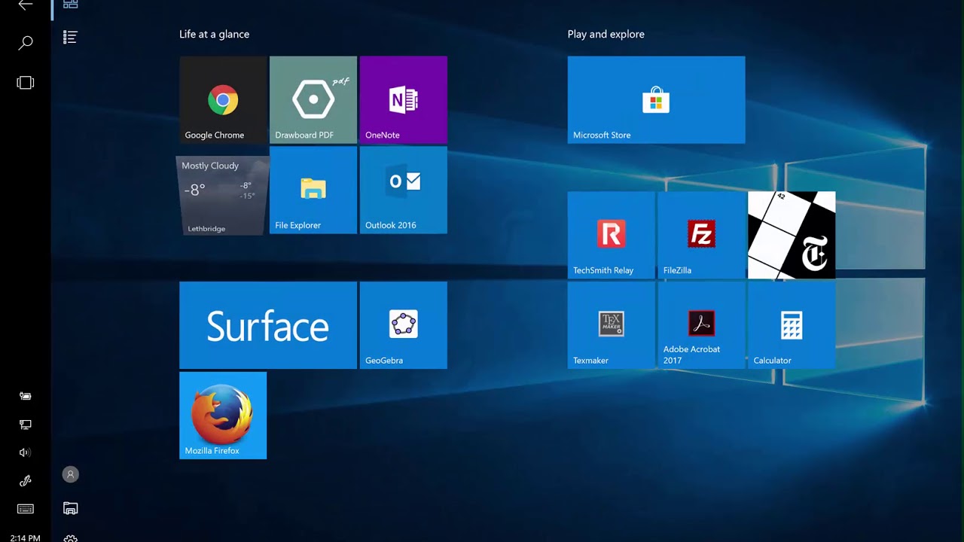Open search from the taskbar magnifier
Screen dimensions: 964x542
(x=26, y=43)
